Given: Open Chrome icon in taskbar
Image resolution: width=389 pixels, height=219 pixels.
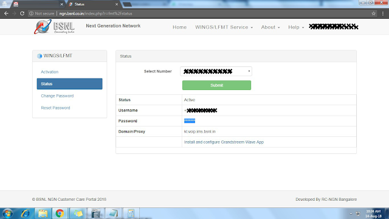Looking at the screenshot, I should point(60,214).
